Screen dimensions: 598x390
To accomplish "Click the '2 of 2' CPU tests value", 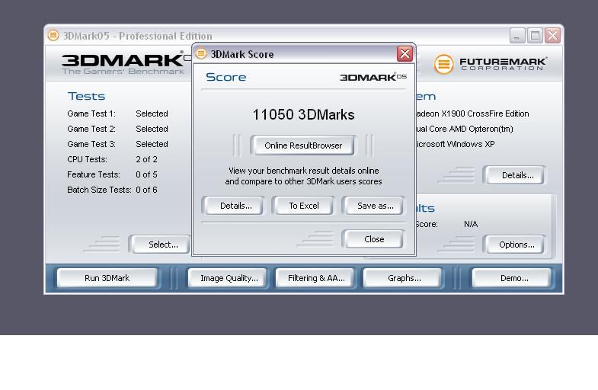I will pyautogui.click(x=146, y=159).
